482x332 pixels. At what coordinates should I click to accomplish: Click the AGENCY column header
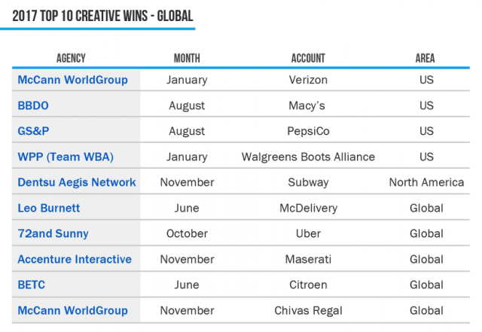click(x=71, y=58)
